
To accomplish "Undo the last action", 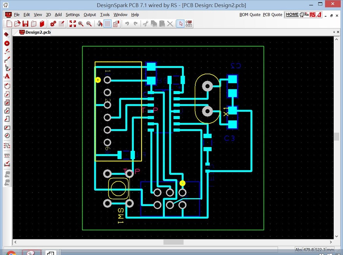I will pos(127,23).
